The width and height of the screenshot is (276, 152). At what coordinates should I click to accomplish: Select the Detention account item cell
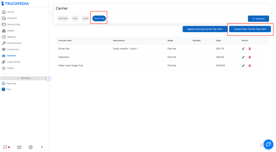click(x=64, y=57)
